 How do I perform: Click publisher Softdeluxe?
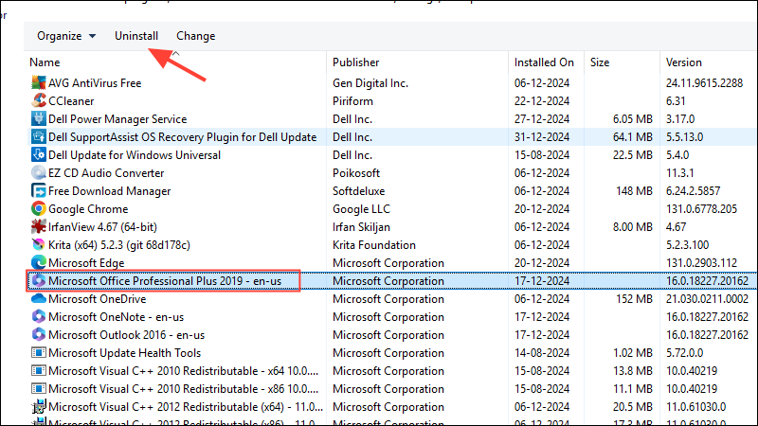coord(359,191)
